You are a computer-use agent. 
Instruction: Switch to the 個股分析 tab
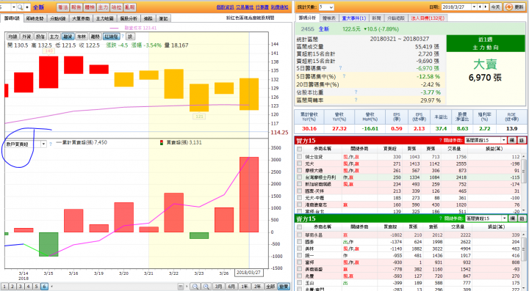coord(129,18)
